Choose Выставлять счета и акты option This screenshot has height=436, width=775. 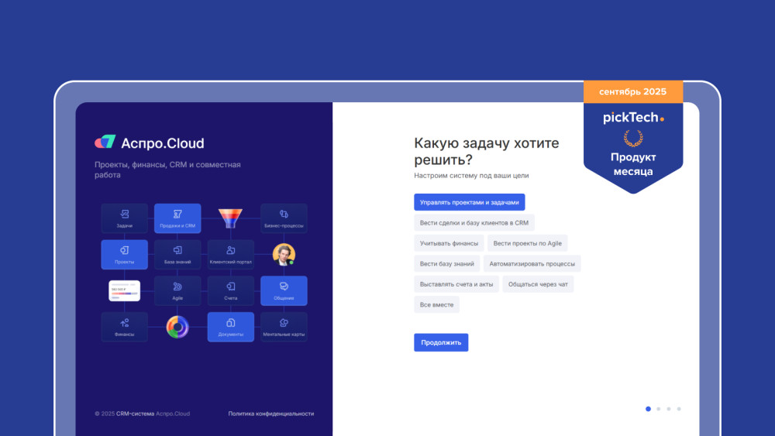coord(456,284)
